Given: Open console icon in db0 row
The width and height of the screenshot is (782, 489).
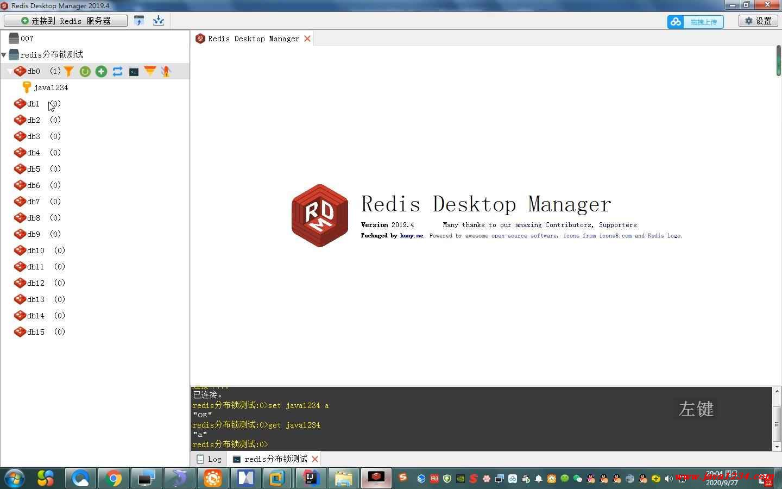Looking at the screenshot, I should click(134, 71).
